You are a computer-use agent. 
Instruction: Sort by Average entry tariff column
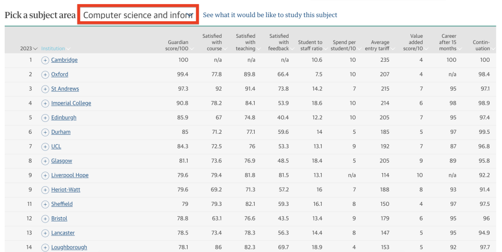tap(380, 45)
